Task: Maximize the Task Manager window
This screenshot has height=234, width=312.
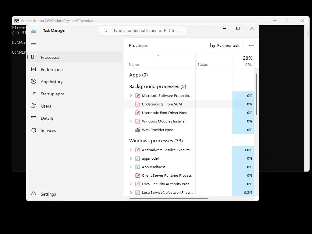Action: pos(238,28)
